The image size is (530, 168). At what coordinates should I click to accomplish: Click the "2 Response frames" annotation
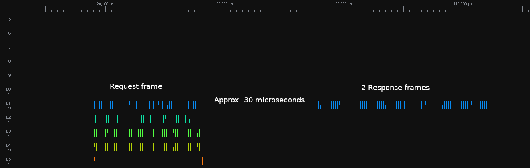tap(395, 88)
